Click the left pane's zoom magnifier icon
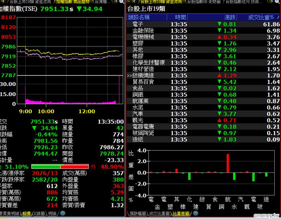The height and width of the screenshot is (219, 281). 122,2
